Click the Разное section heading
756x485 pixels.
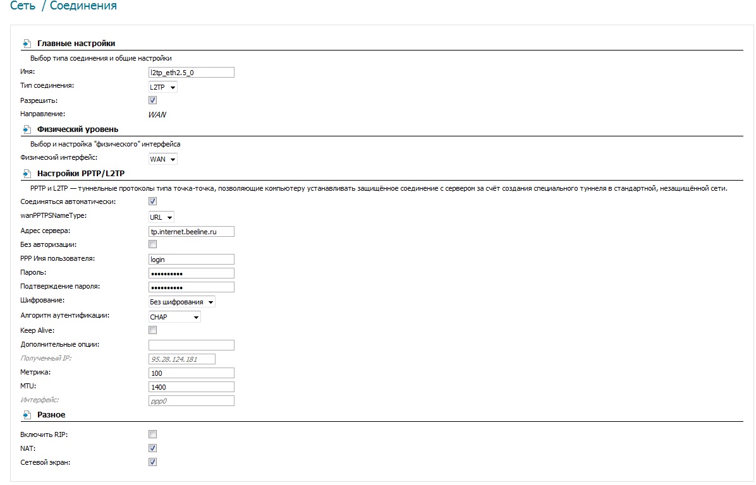(x=51, y=415)
